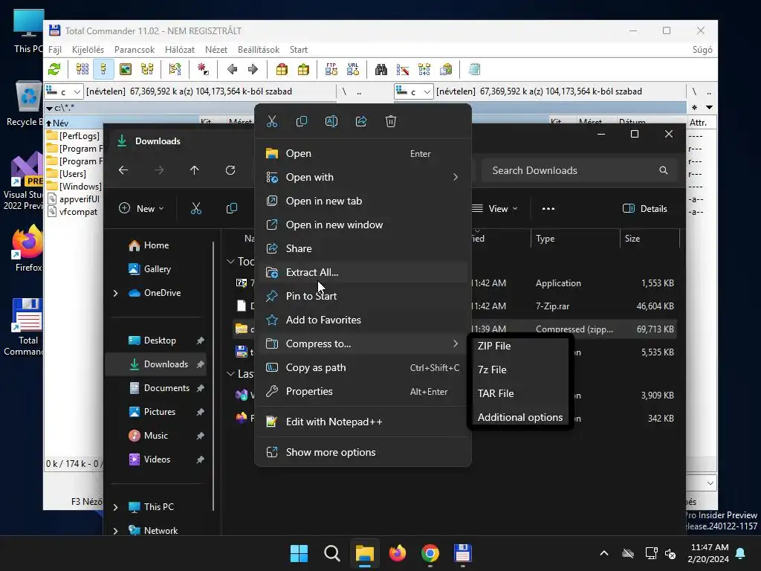
Task: Select Open from the context menu
Action: pos(363,153)
